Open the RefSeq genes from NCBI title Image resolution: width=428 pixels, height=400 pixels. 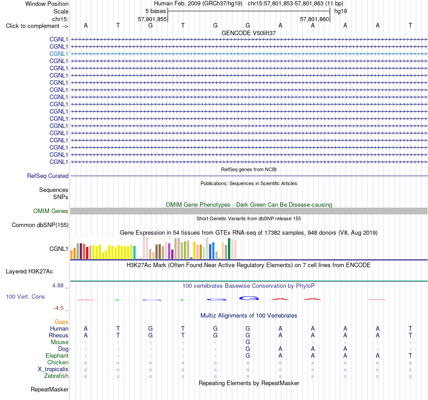(249, 169)
